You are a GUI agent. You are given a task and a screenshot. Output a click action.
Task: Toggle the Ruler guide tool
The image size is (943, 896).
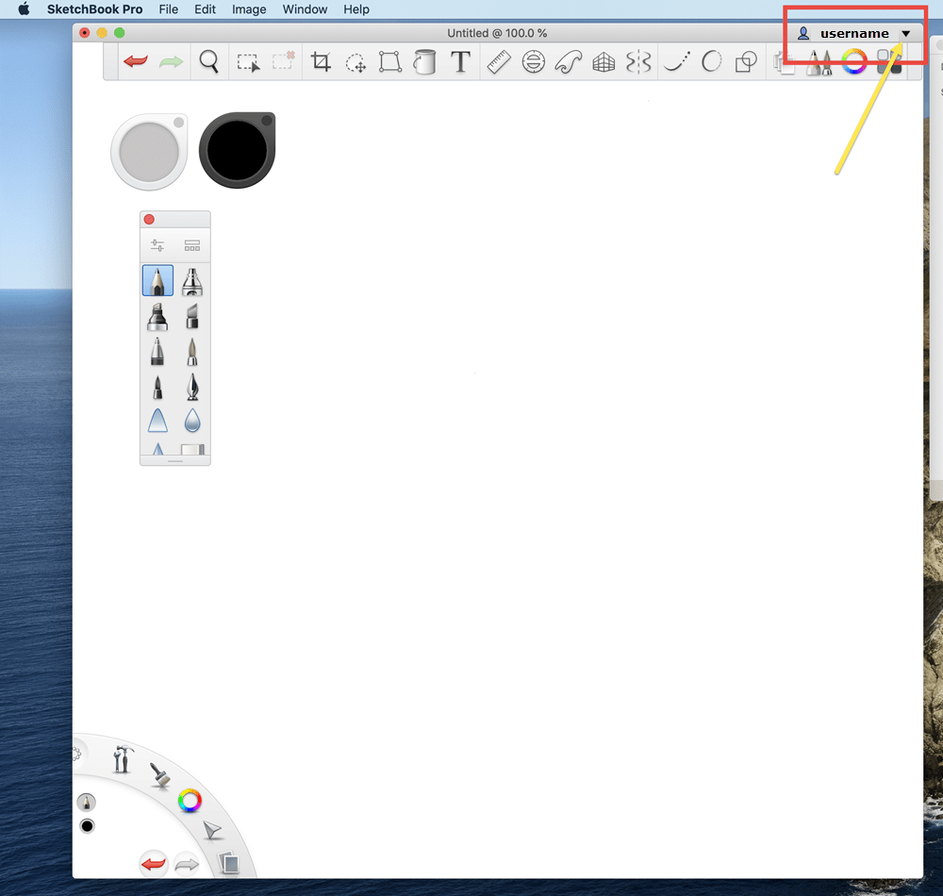pyautogui.click(x=499, y=61)
